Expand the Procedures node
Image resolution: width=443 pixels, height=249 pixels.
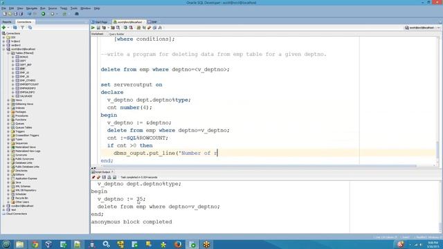8,116
